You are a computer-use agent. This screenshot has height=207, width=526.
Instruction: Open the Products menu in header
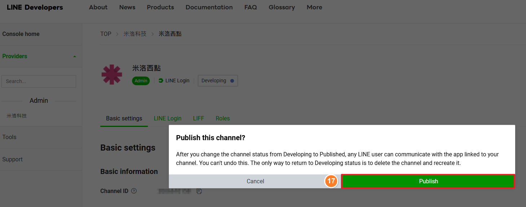tap(160, 7)
